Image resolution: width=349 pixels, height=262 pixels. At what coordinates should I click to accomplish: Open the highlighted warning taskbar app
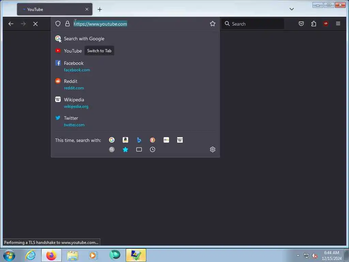(x=136, y=255)
